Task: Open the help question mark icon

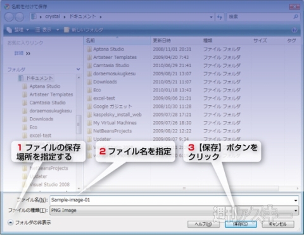Action: pyautogui.click(x=294, y=30)
